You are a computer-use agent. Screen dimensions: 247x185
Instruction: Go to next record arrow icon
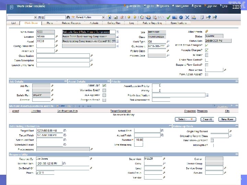(x=135, y=17)
